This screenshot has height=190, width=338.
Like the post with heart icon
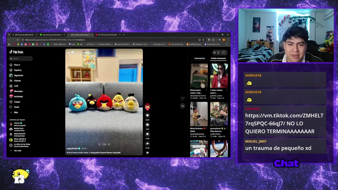[x=147, y=115]
